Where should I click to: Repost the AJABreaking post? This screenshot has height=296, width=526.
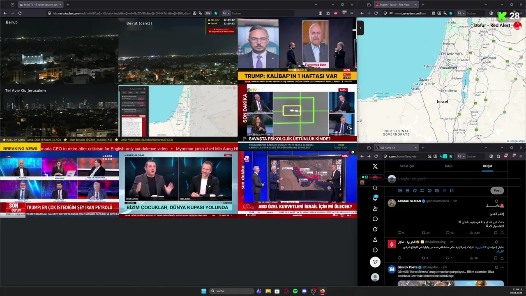point(423,258)
